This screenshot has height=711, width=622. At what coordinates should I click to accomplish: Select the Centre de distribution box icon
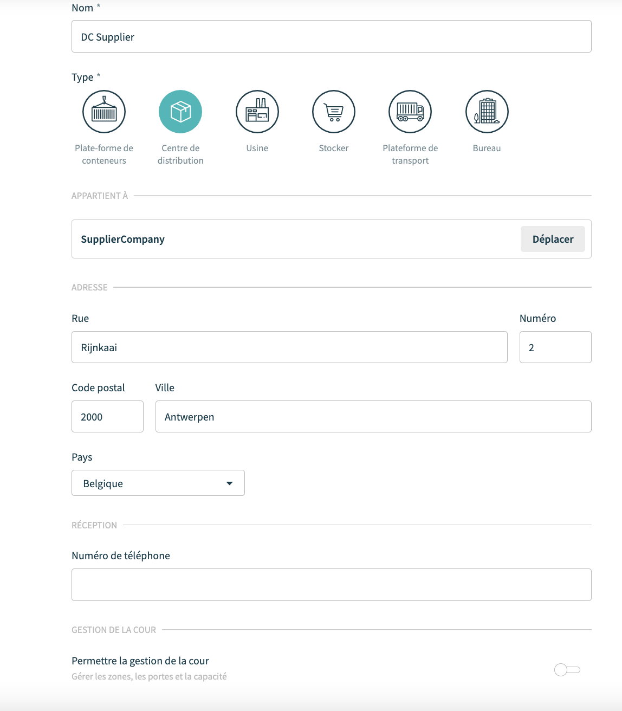click(180, 112)
